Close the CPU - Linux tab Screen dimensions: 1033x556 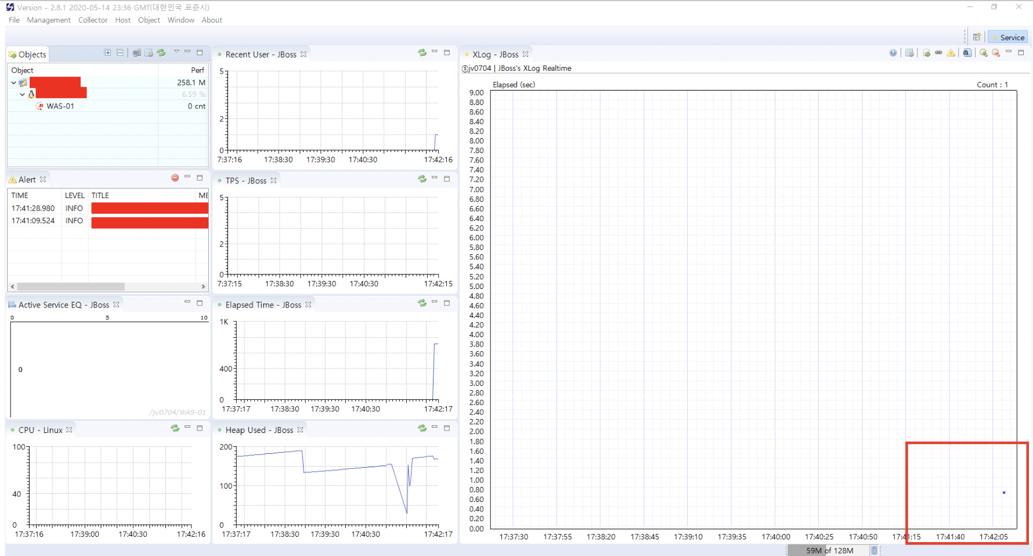click(x=69, y=430)
